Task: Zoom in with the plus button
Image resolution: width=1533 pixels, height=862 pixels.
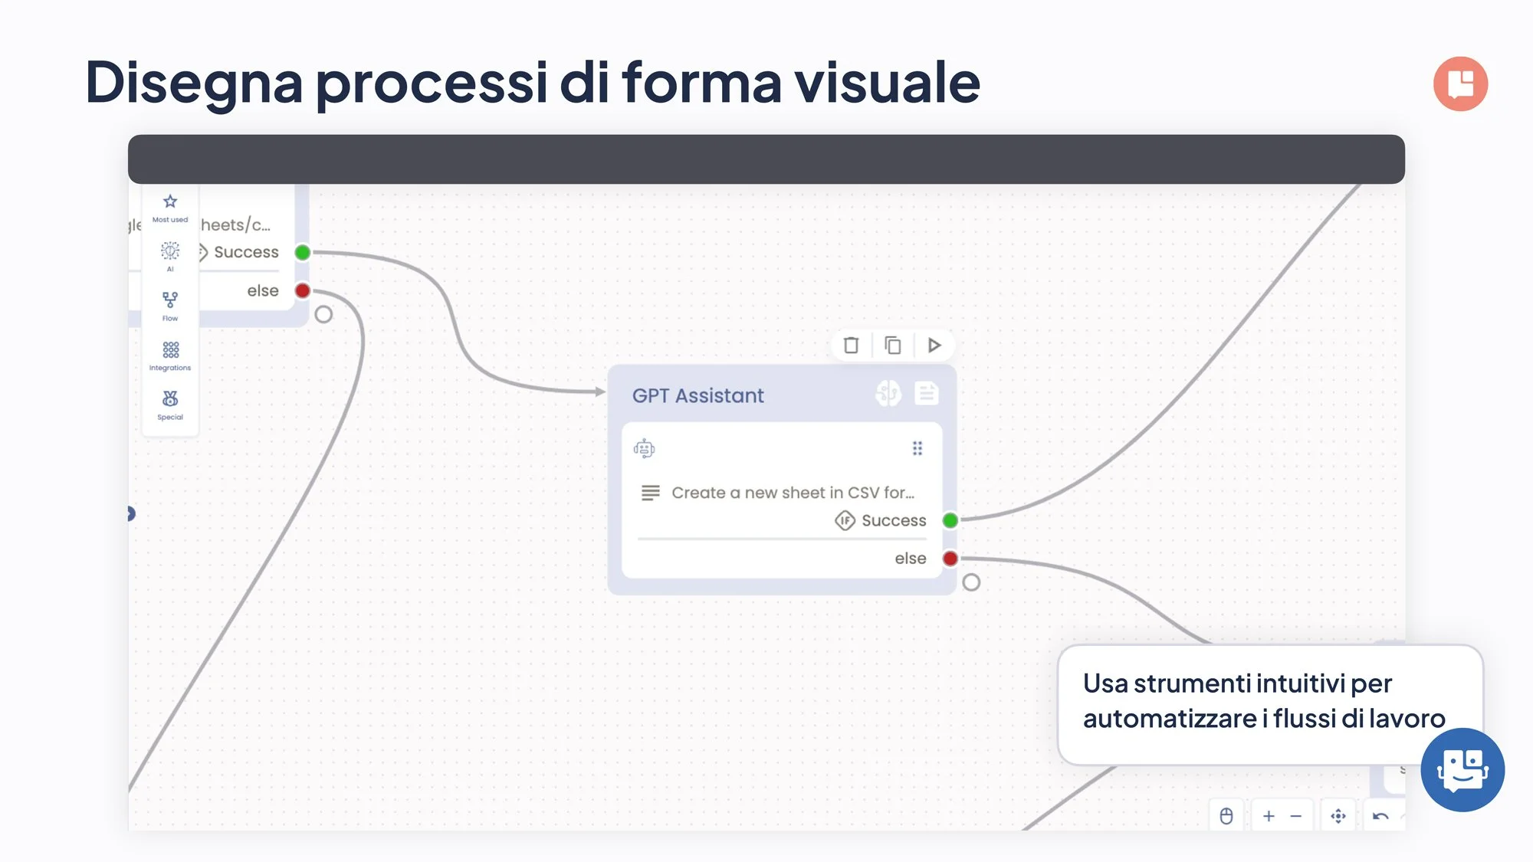Action: point(1269,816)
